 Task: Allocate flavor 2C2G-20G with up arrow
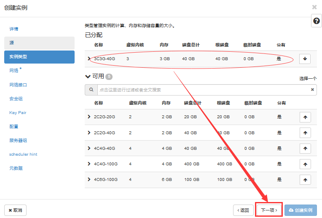[x=305, y=117]
